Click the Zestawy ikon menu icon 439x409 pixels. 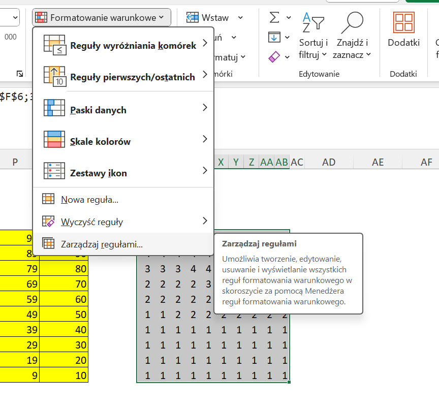click(54, 173)
